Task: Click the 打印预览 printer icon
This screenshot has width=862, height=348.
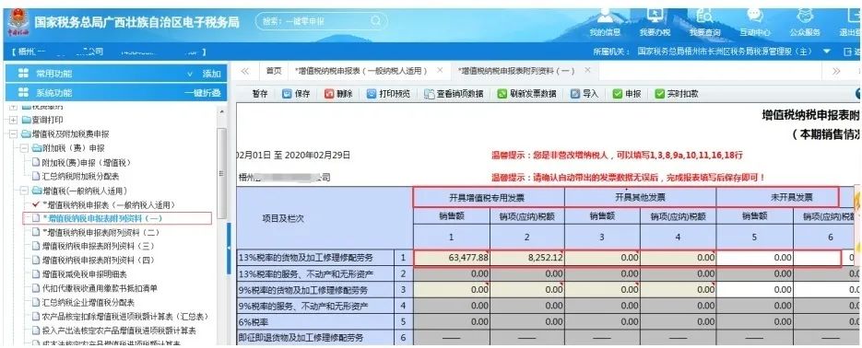Action: point(372,94)
